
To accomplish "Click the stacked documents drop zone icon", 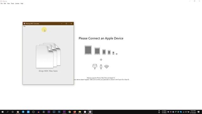I will [x=48, y=55].
